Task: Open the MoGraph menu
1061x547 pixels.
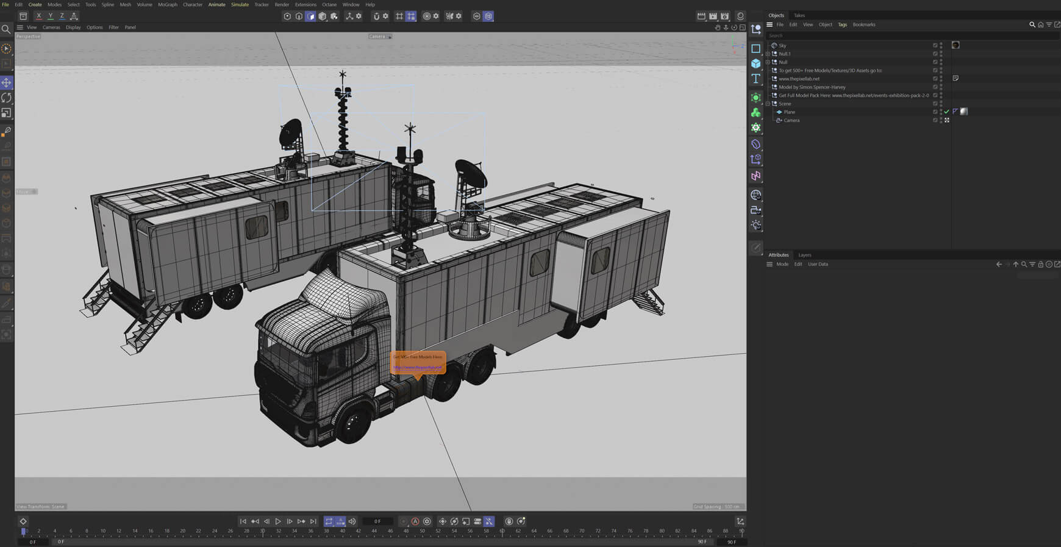Action: (x=168, y=4)
